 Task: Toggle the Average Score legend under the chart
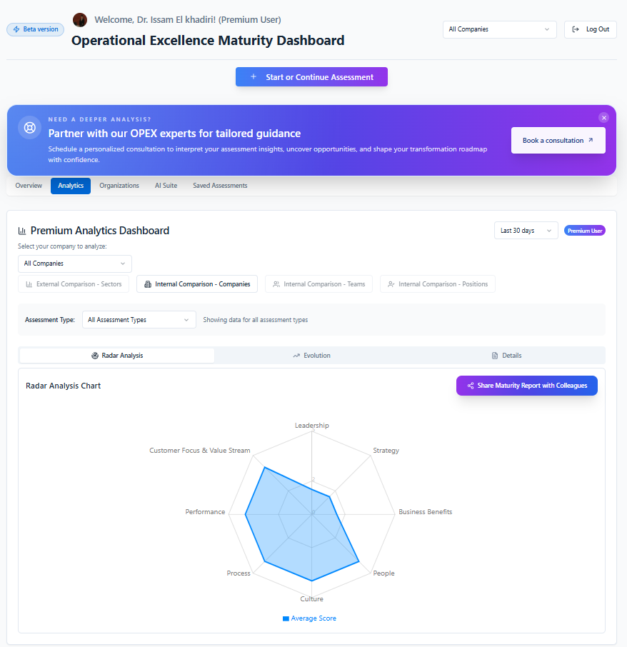[309, 618]
